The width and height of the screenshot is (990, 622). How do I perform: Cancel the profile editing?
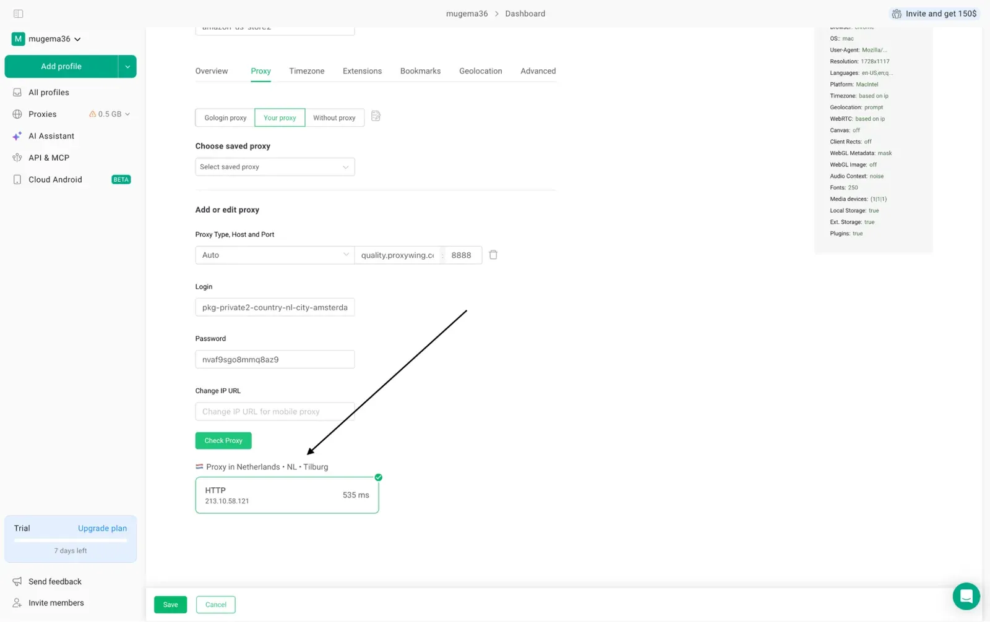pos(215,605)
